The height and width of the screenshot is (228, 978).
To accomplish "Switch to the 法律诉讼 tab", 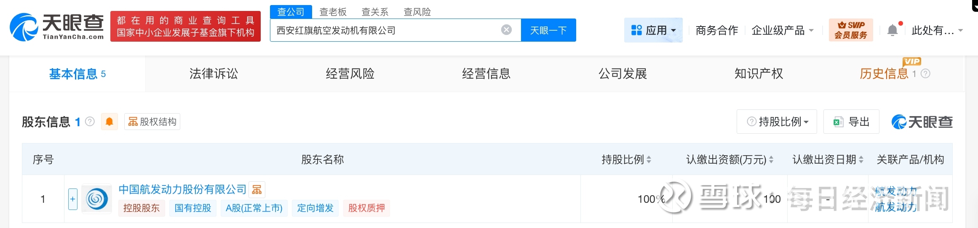I will click(x=214, y=74).
